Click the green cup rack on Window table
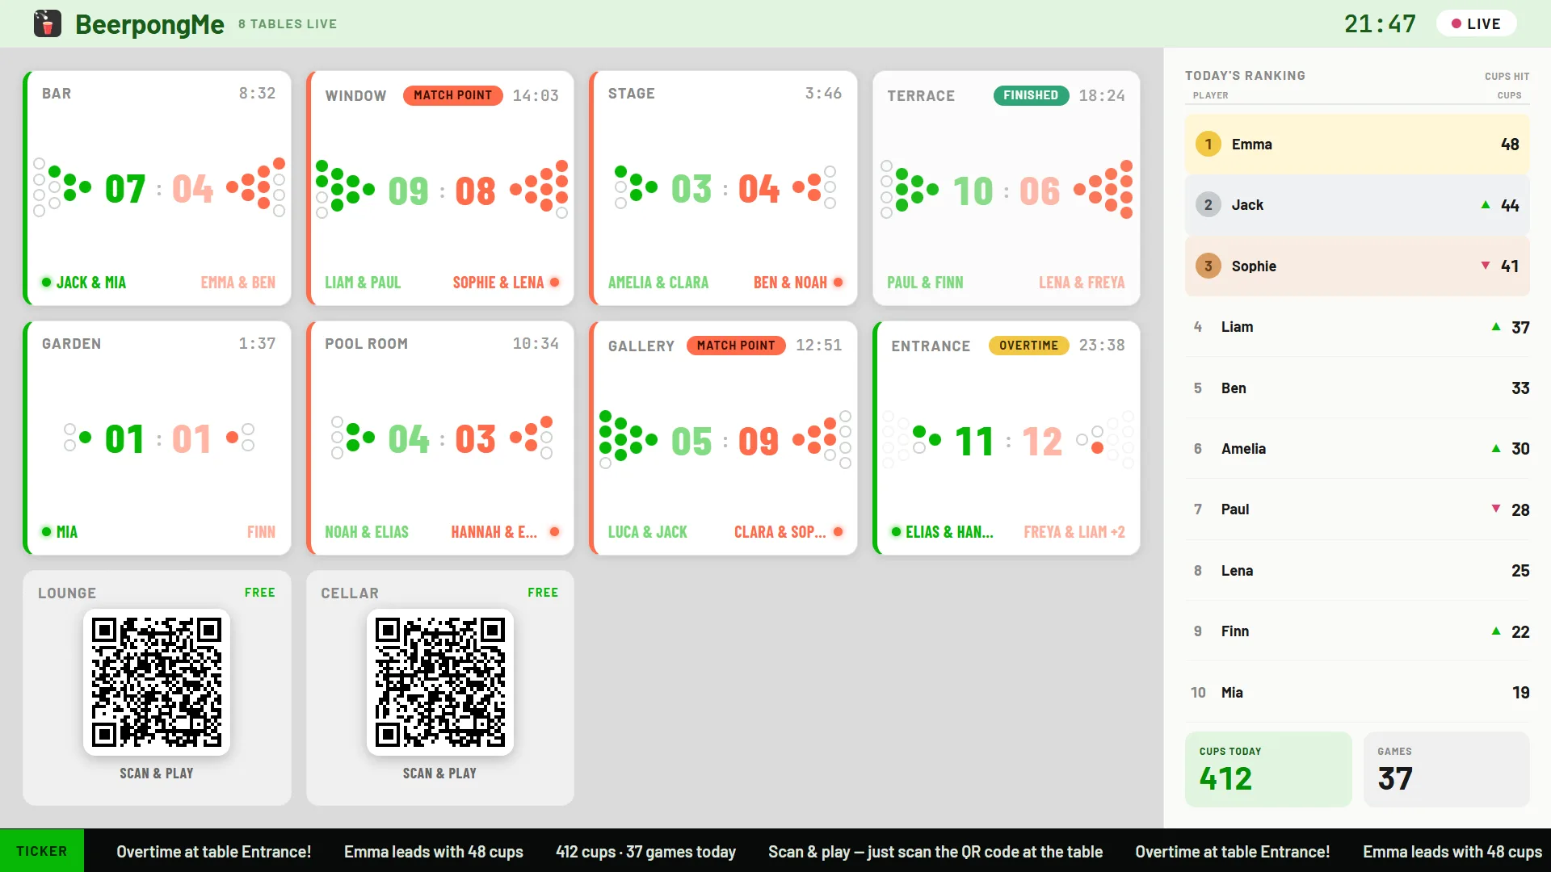This screenshot has width=1551, height=872. [x=346, y=190]
